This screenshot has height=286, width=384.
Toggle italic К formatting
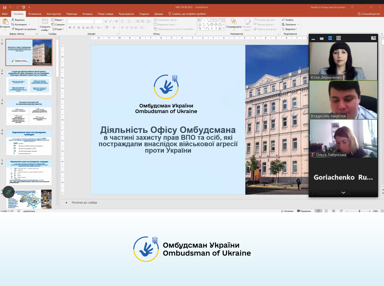click(74, 28)
